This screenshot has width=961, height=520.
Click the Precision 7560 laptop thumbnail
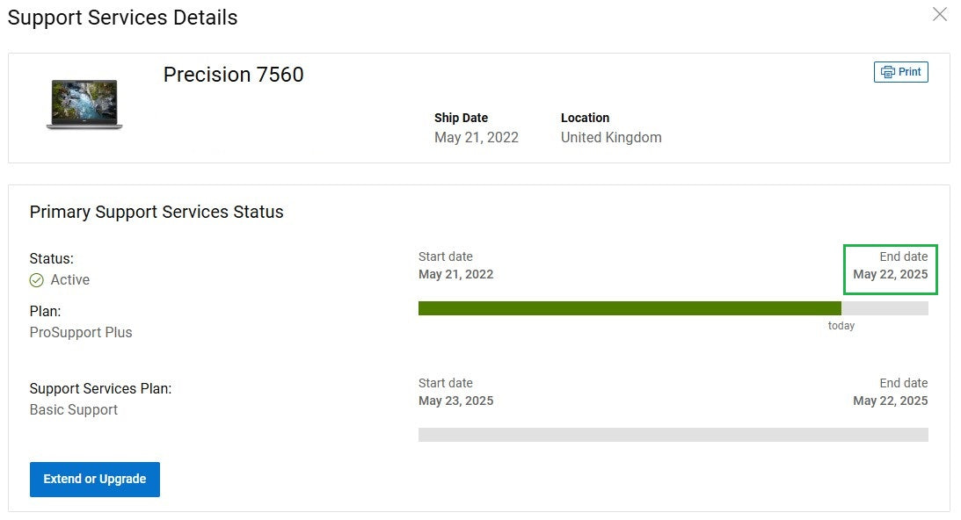pos(84,105)
